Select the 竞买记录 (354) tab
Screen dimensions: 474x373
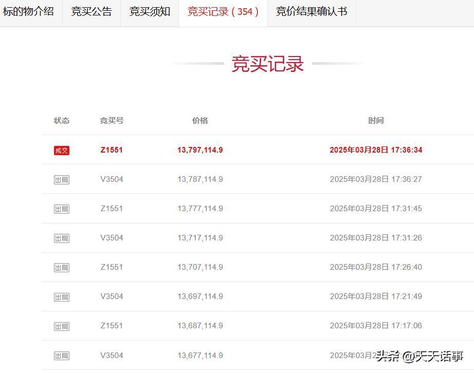[223, 11]
